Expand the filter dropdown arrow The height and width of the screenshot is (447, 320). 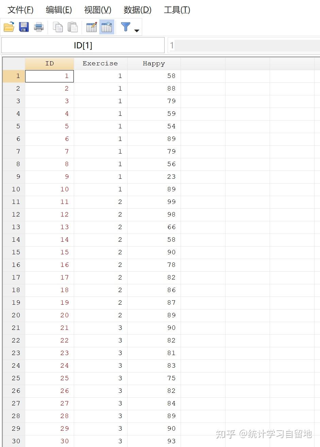(x=137, y=31)
